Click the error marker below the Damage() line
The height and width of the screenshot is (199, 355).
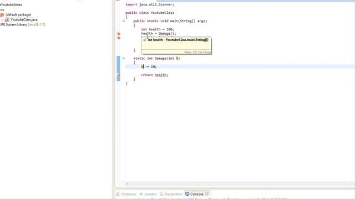click(x=118, y=38)
